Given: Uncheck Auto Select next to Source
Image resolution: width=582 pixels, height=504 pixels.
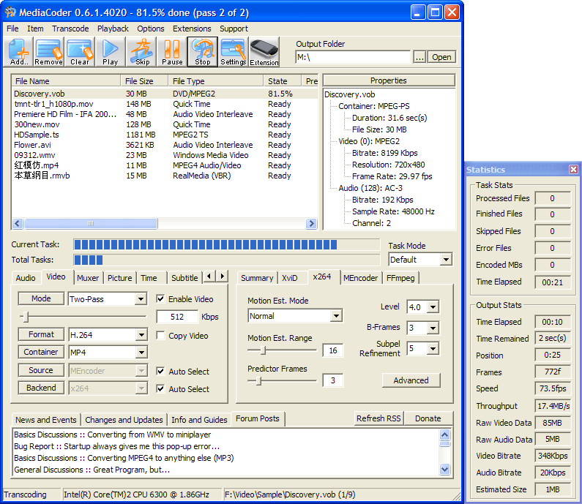Looking at the screenshot, I should (161, 372).
